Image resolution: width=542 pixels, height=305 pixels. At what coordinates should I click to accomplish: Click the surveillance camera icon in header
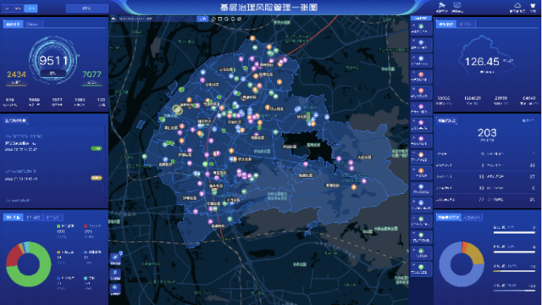442,5
